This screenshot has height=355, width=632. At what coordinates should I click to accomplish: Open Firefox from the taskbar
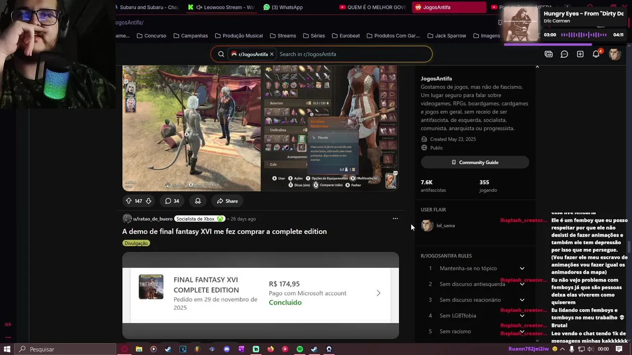pos(271,349)
